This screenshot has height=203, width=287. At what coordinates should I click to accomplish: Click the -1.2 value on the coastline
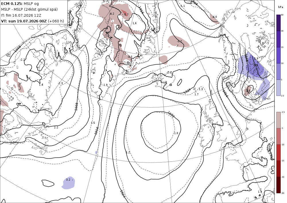(229, 144)
